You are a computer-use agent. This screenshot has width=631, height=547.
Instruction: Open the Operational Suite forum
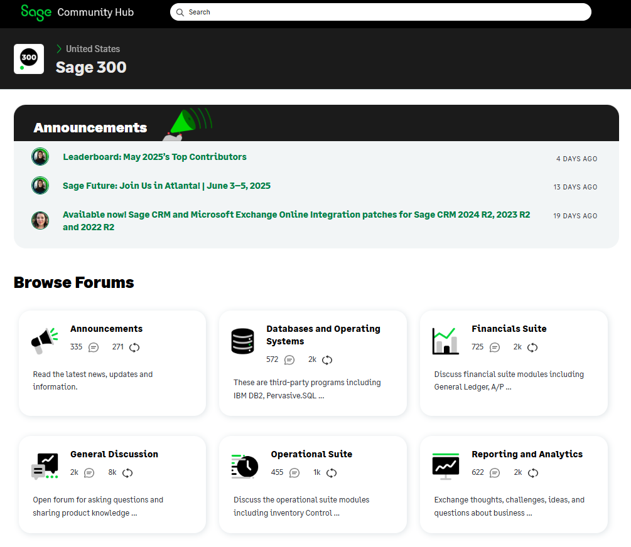311,455
